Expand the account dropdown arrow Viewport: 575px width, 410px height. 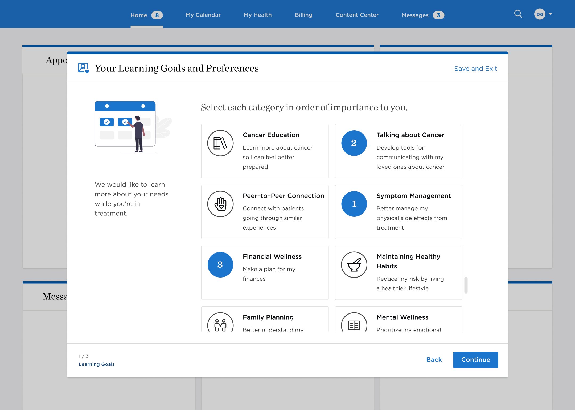[x=550, y=14]
